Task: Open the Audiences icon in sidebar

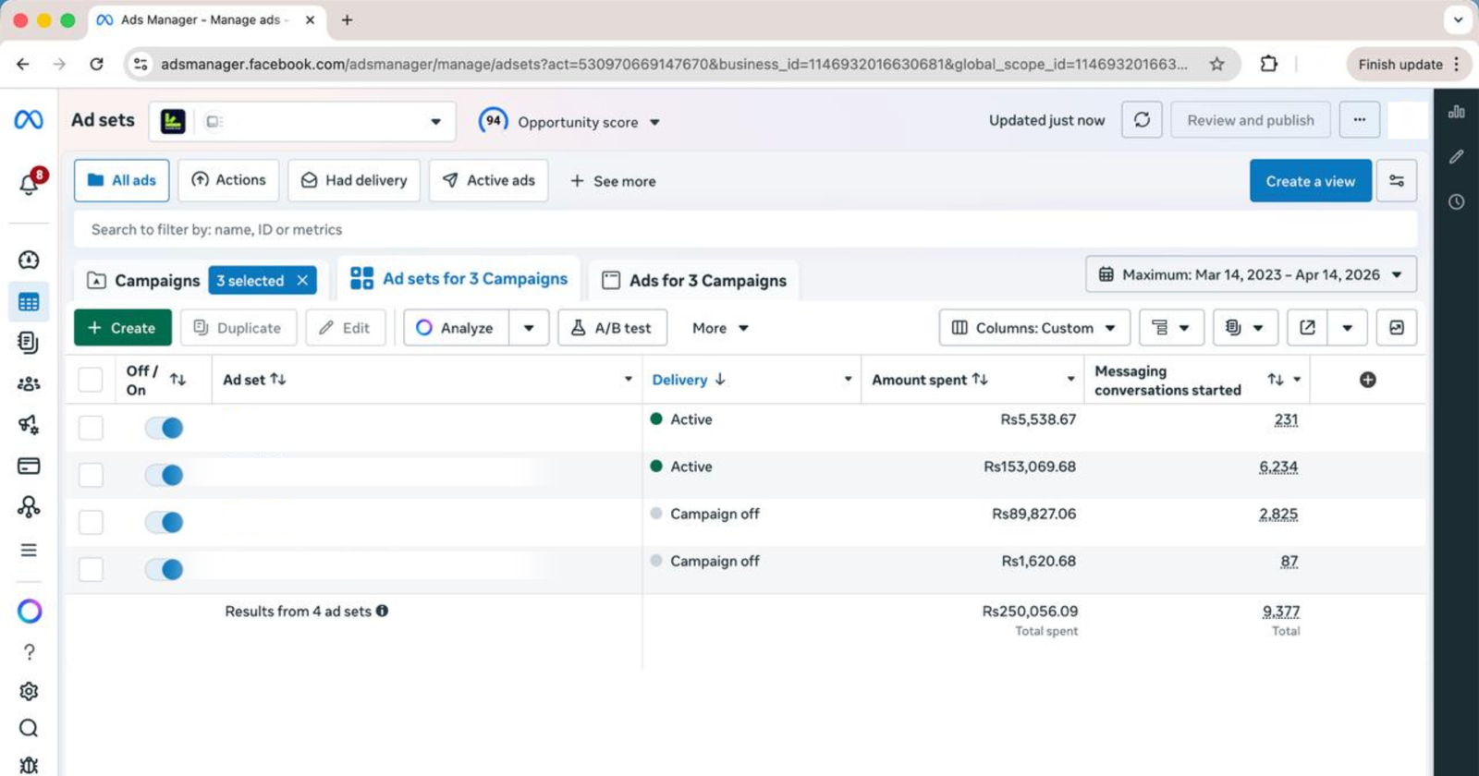Action: (x=29, y=383)
